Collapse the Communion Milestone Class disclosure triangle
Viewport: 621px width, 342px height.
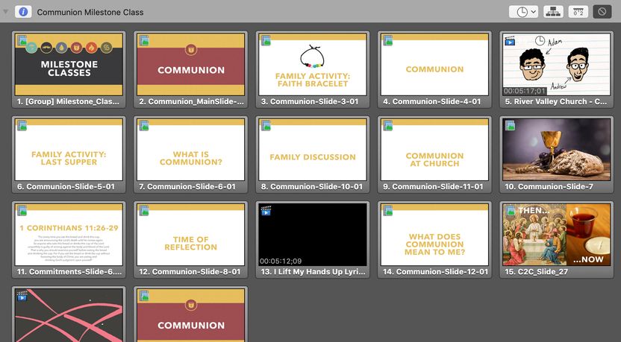coord(5,12)
